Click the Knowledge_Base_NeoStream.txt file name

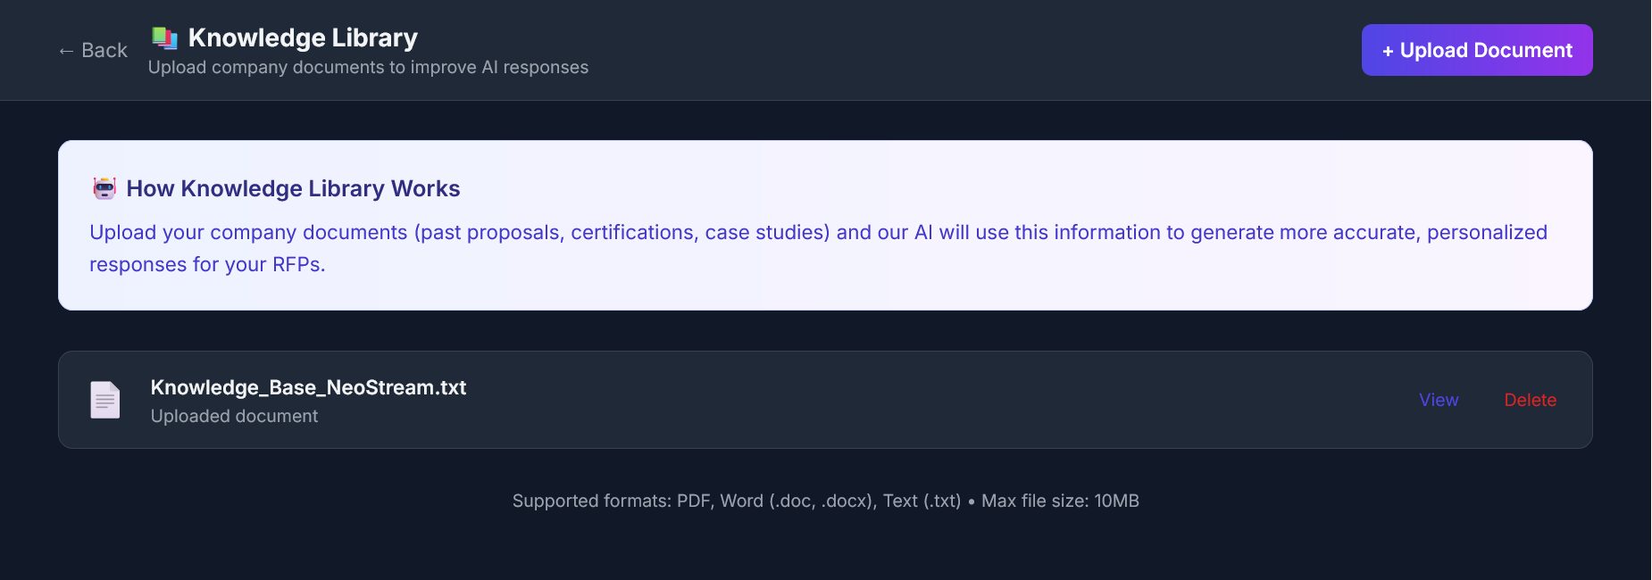point(308,387)
